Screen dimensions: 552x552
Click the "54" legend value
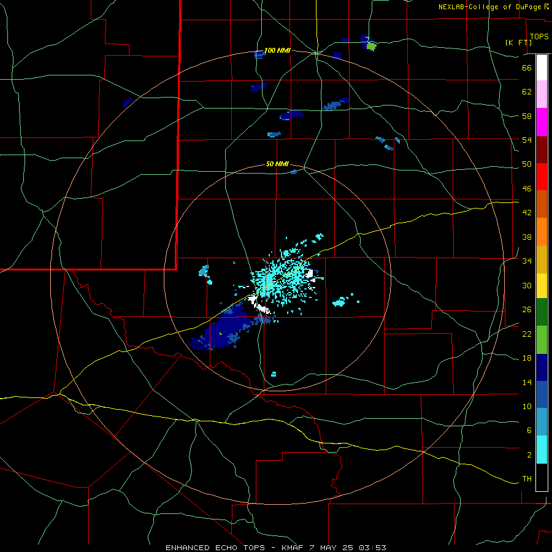tap(527, 140)
